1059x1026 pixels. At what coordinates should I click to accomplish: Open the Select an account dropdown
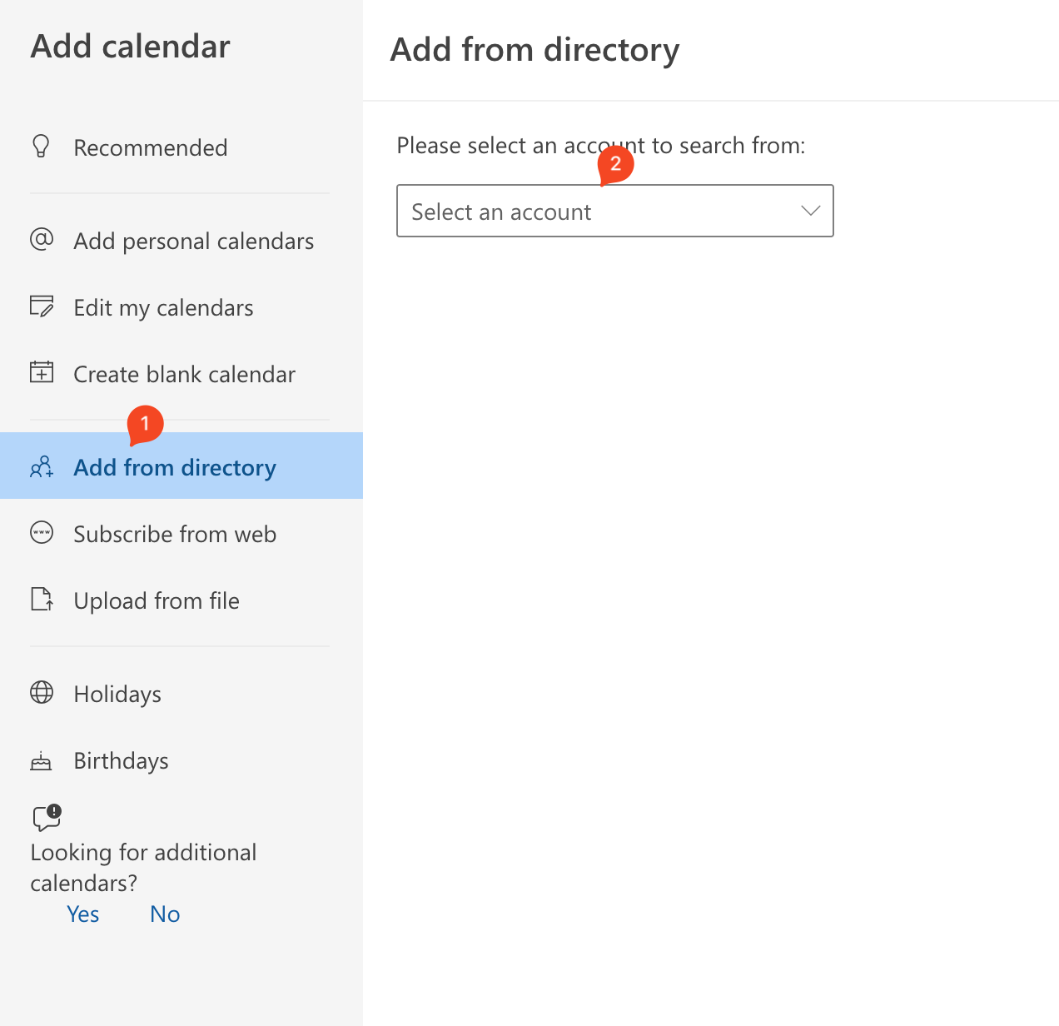(x=615, y=211)
